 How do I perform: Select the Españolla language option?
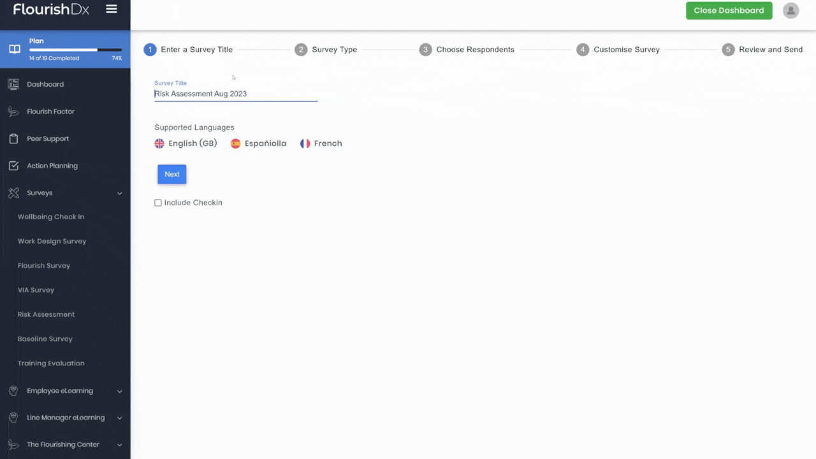point(258,143)
